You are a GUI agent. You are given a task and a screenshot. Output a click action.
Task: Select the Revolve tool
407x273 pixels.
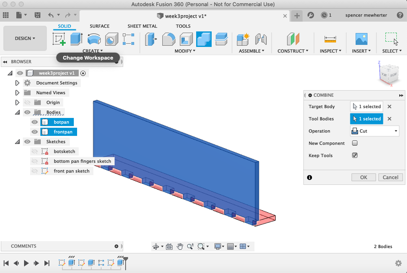(x=94, y=39)
